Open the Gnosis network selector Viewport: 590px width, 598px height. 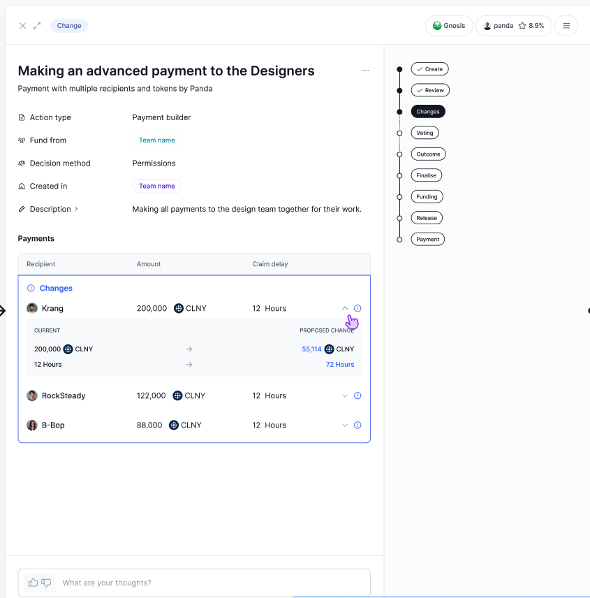(x=449, y=26)
